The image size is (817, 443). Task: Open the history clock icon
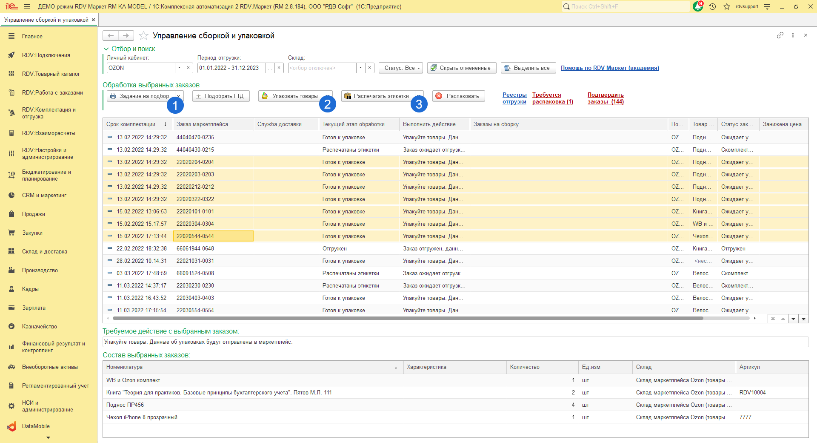712,7
